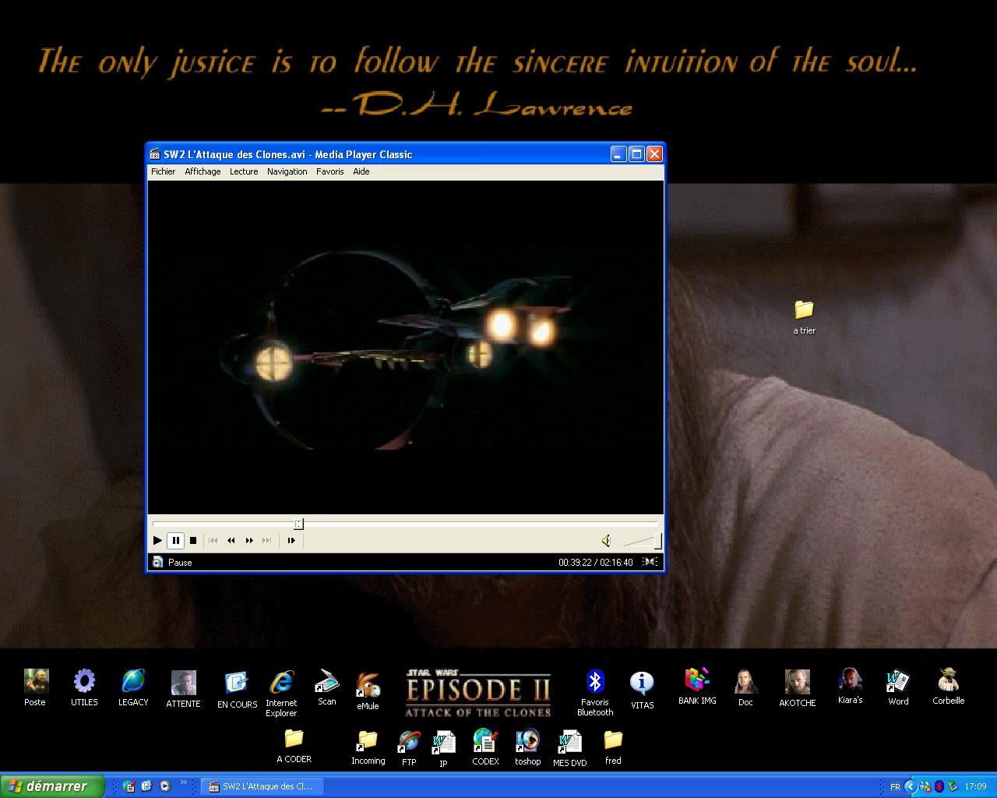Click the video display area
The image size is (997, 798).
pyautogui.click(x=405, y=348)
